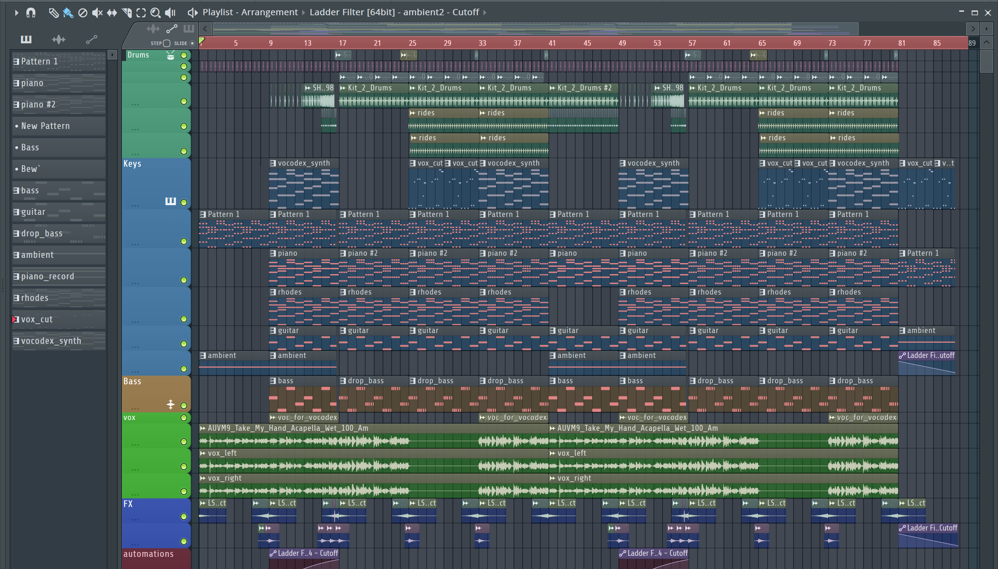Viewport: 998px width, 569px height.
Task: Show the audio clips picker tab
Action: (59, 39)
